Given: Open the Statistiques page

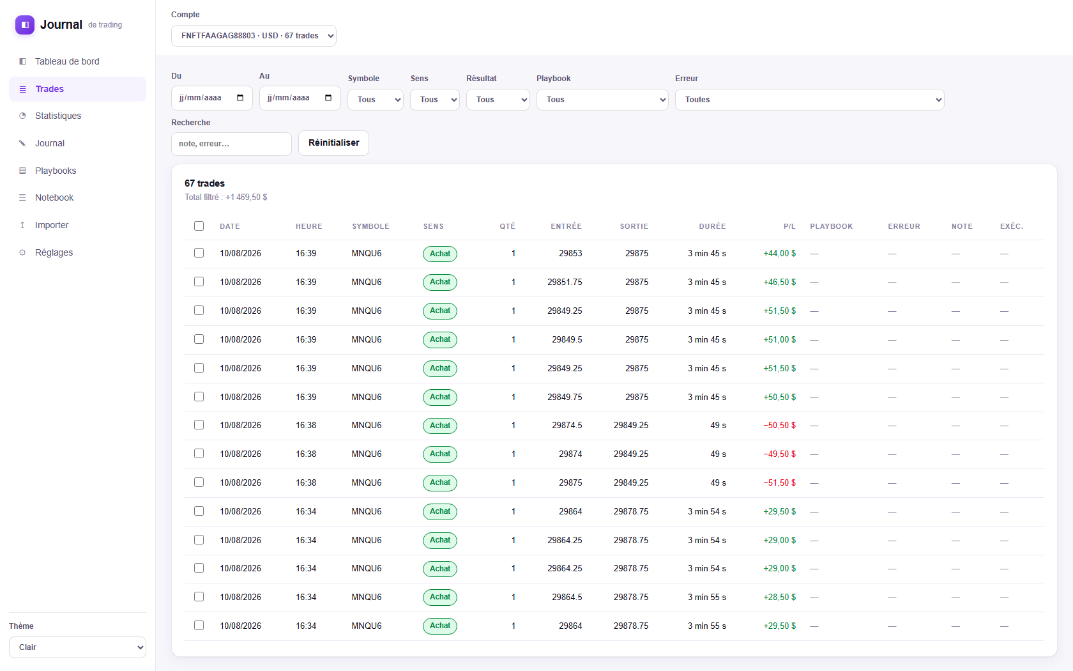Looking at the screenshot, I should (77, 116).
